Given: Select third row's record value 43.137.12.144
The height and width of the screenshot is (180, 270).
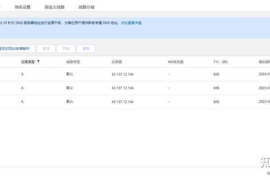Looking at the screenshot, I should coord(122,102).
